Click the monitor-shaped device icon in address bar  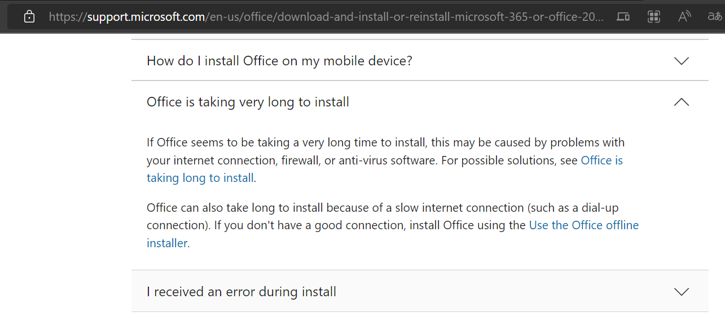pyautogui.click(x=623, y=17)
